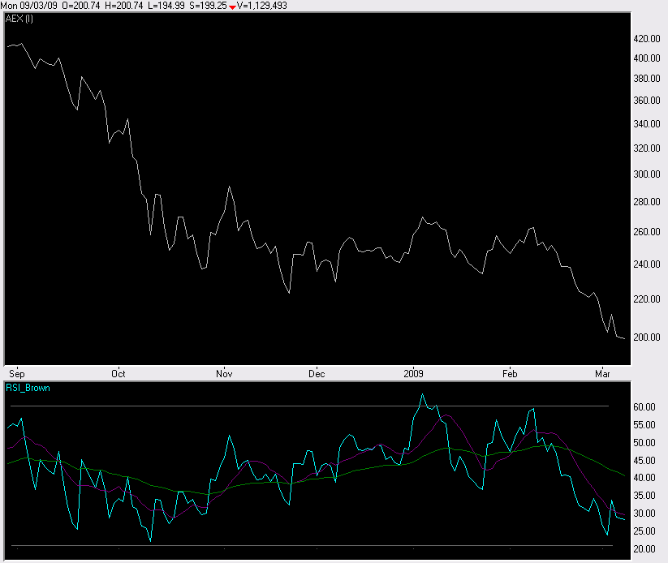Click the 420.00 price scale value
This screenshot has width=668, height=563.
coord(646,39)
